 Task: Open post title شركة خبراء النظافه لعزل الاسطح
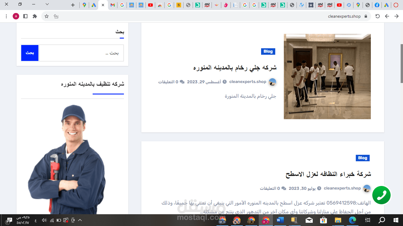pos(328,174)
